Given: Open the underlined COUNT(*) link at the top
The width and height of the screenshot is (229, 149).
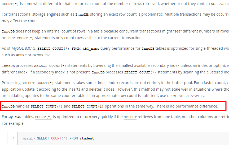Looking at the screenshot, I should (10, 4).
